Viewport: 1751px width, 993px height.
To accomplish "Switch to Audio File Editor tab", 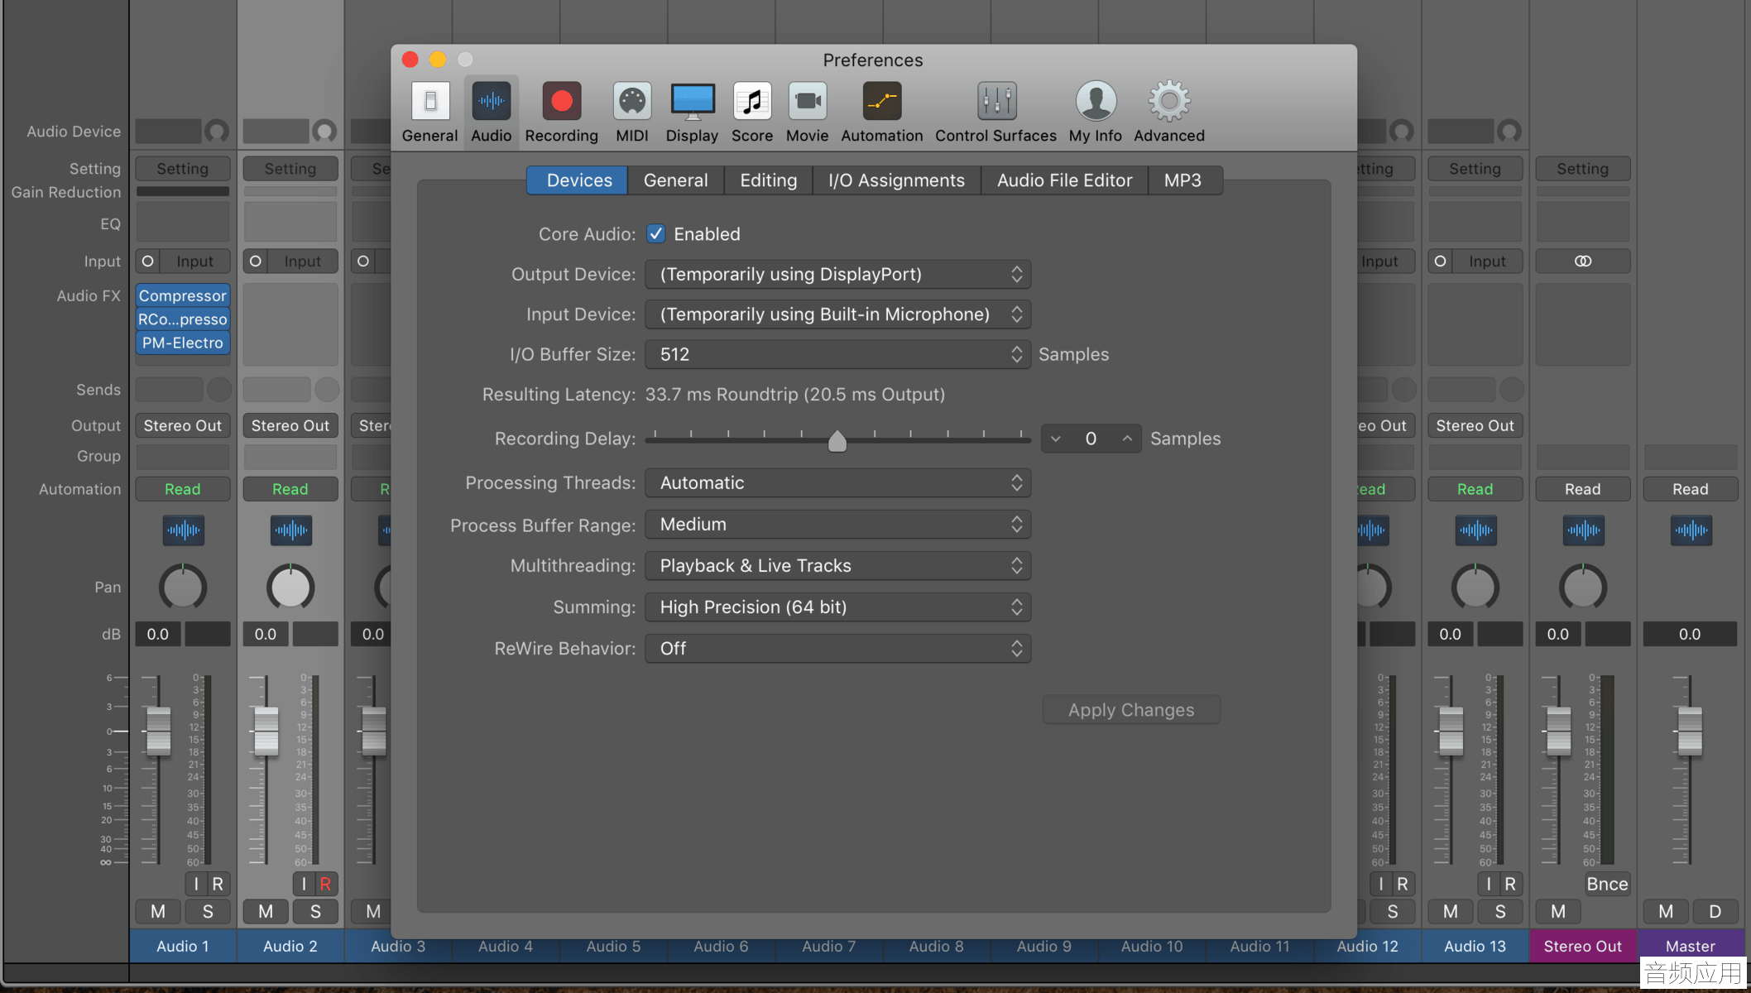I will (x=1064, y=180).
